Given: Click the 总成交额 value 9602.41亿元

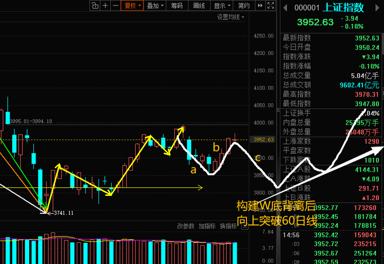Looking at the screenshot, I should click(359, 85).
